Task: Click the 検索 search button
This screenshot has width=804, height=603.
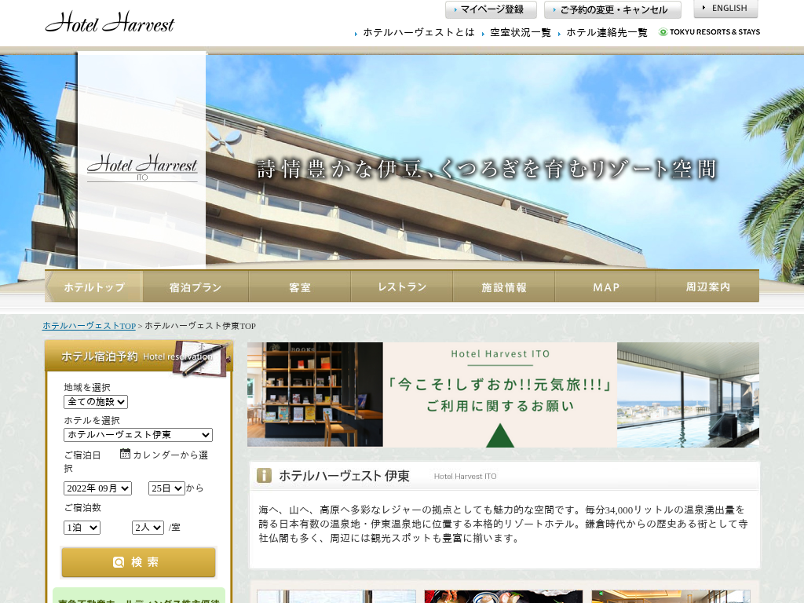Action: (x=138, y=562)
